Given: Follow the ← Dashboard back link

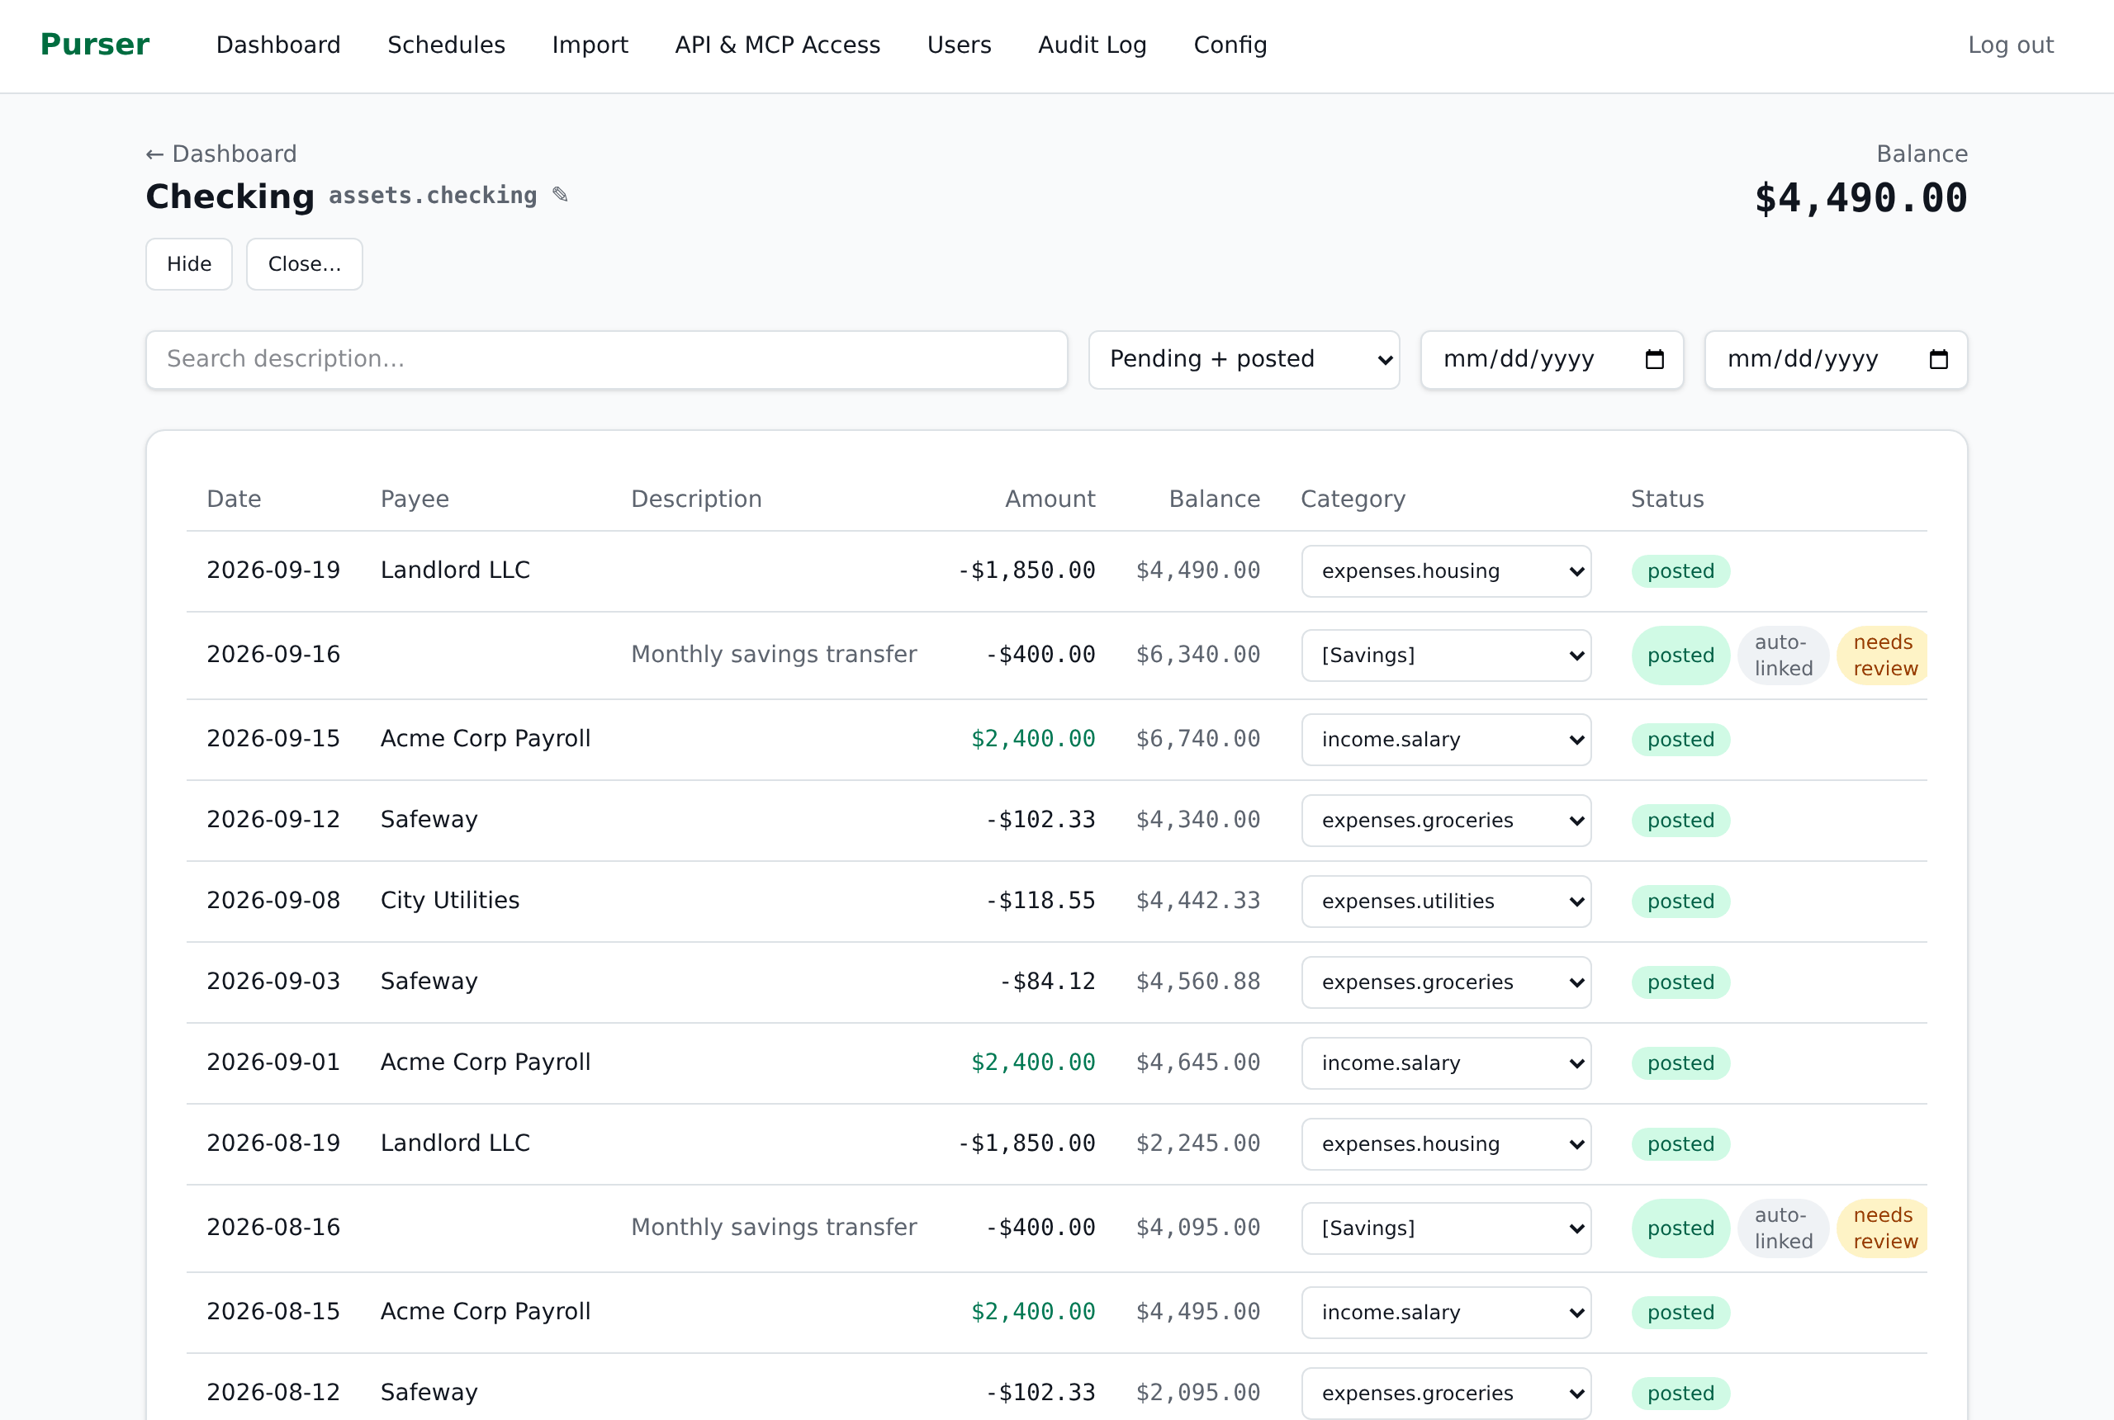Looking at the screenshot, I should pos(221,154).
